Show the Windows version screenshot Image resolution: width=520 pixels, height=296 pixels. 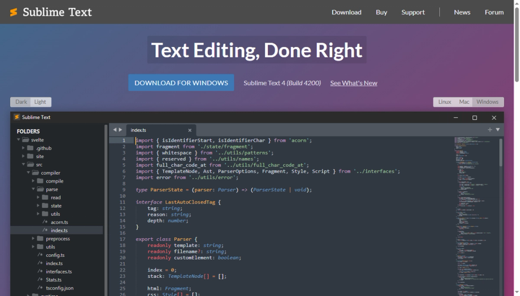[488, 102]
